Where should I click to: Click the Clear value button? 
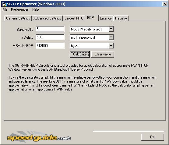point(103,54)
